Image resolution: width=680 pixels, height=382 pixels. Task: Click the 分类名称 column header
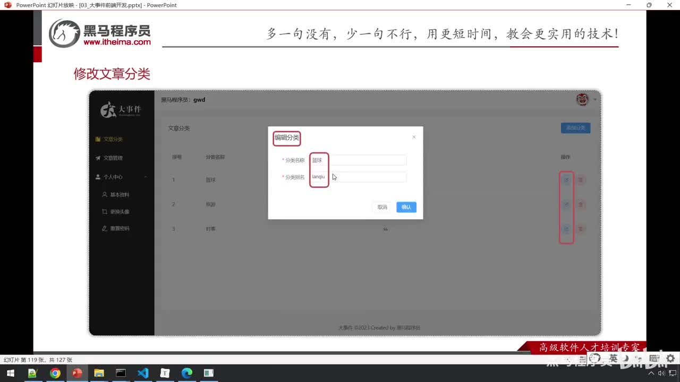point(215,157)
